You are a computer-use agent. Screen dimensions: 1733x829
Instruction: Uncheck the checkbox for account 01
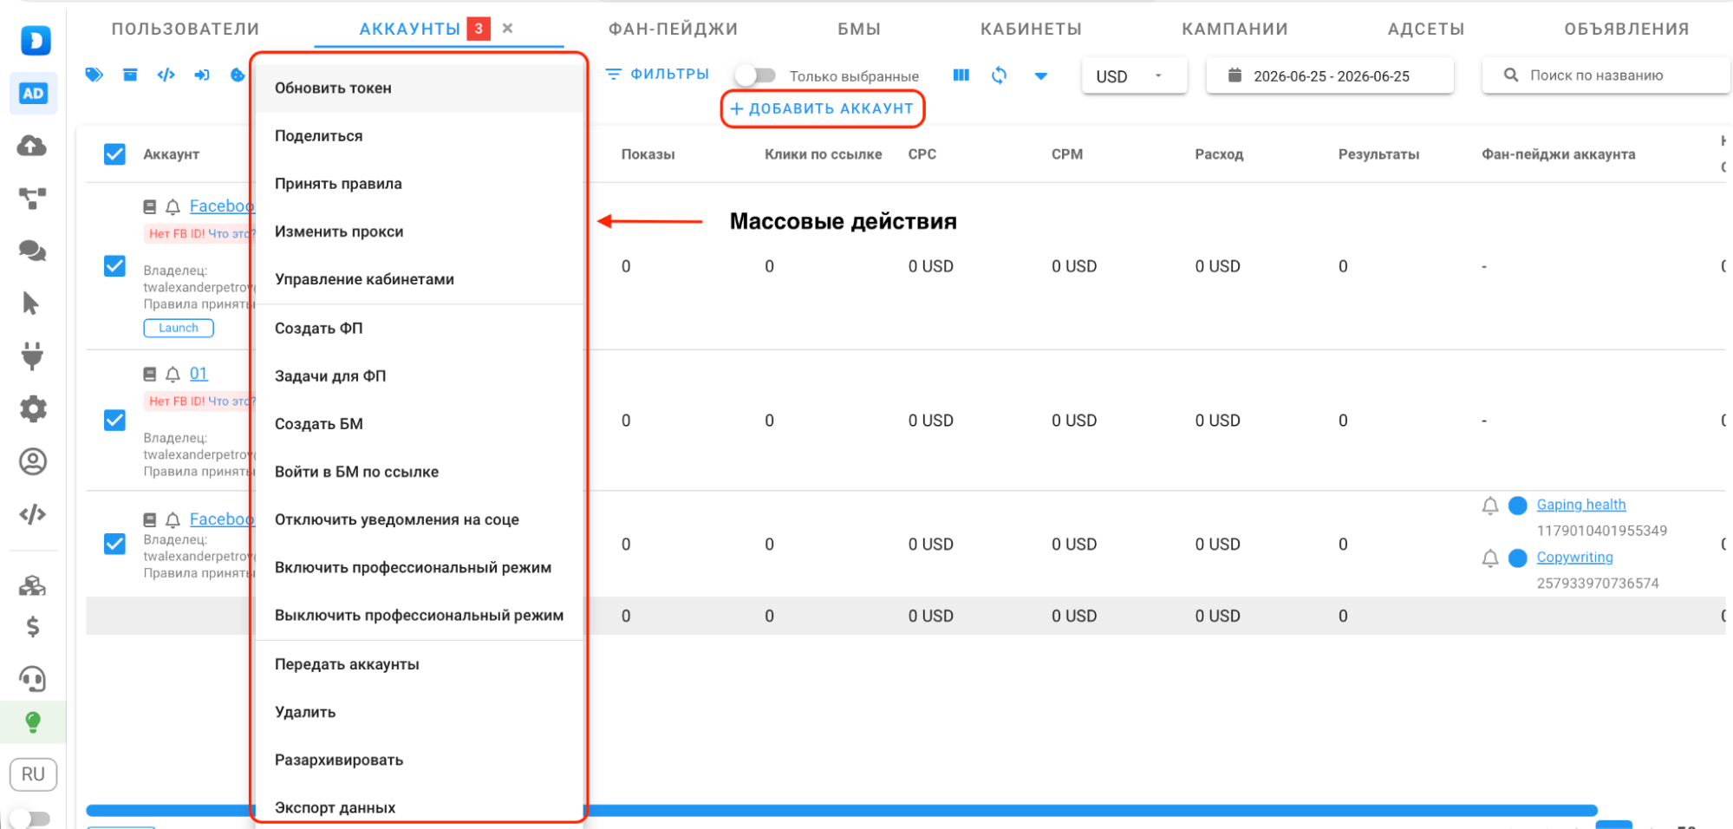coord(114,421)
